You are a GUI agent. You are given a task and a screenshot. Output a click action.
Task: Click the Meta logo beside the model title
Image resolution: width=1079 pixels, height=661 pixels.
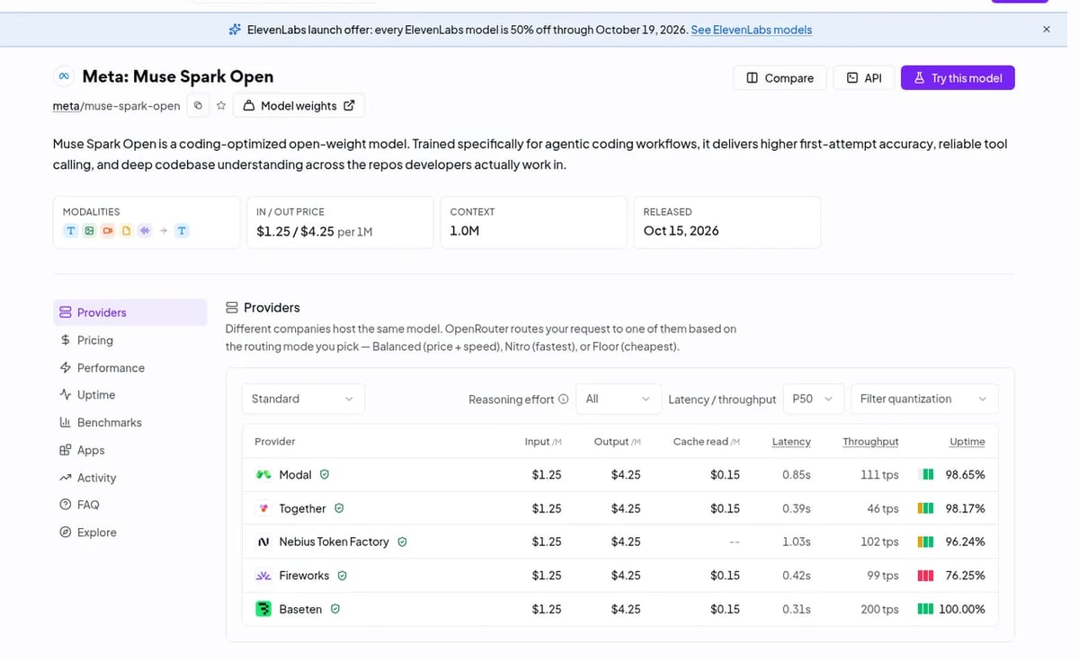coord(64,77)
